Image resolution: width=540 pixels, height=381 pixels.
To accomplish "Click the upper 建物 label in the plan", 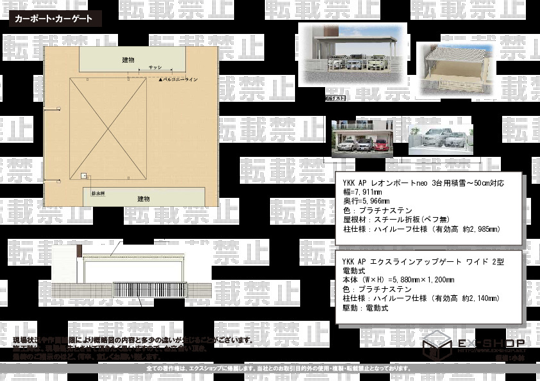I will click(x=128, y=60).
